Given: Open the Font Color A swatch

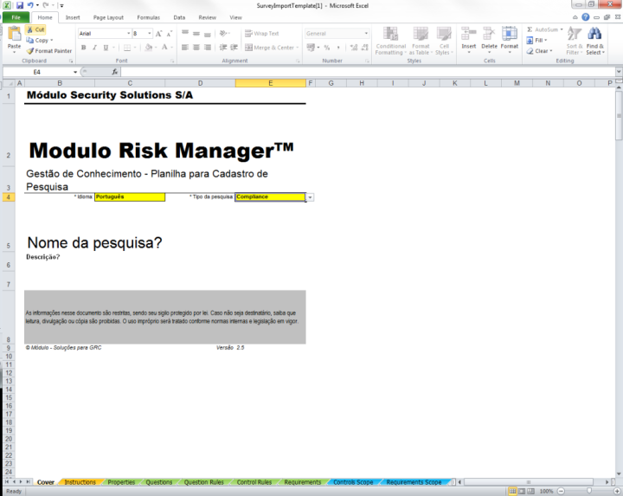Looking at the screenshot, I should 164,48.
